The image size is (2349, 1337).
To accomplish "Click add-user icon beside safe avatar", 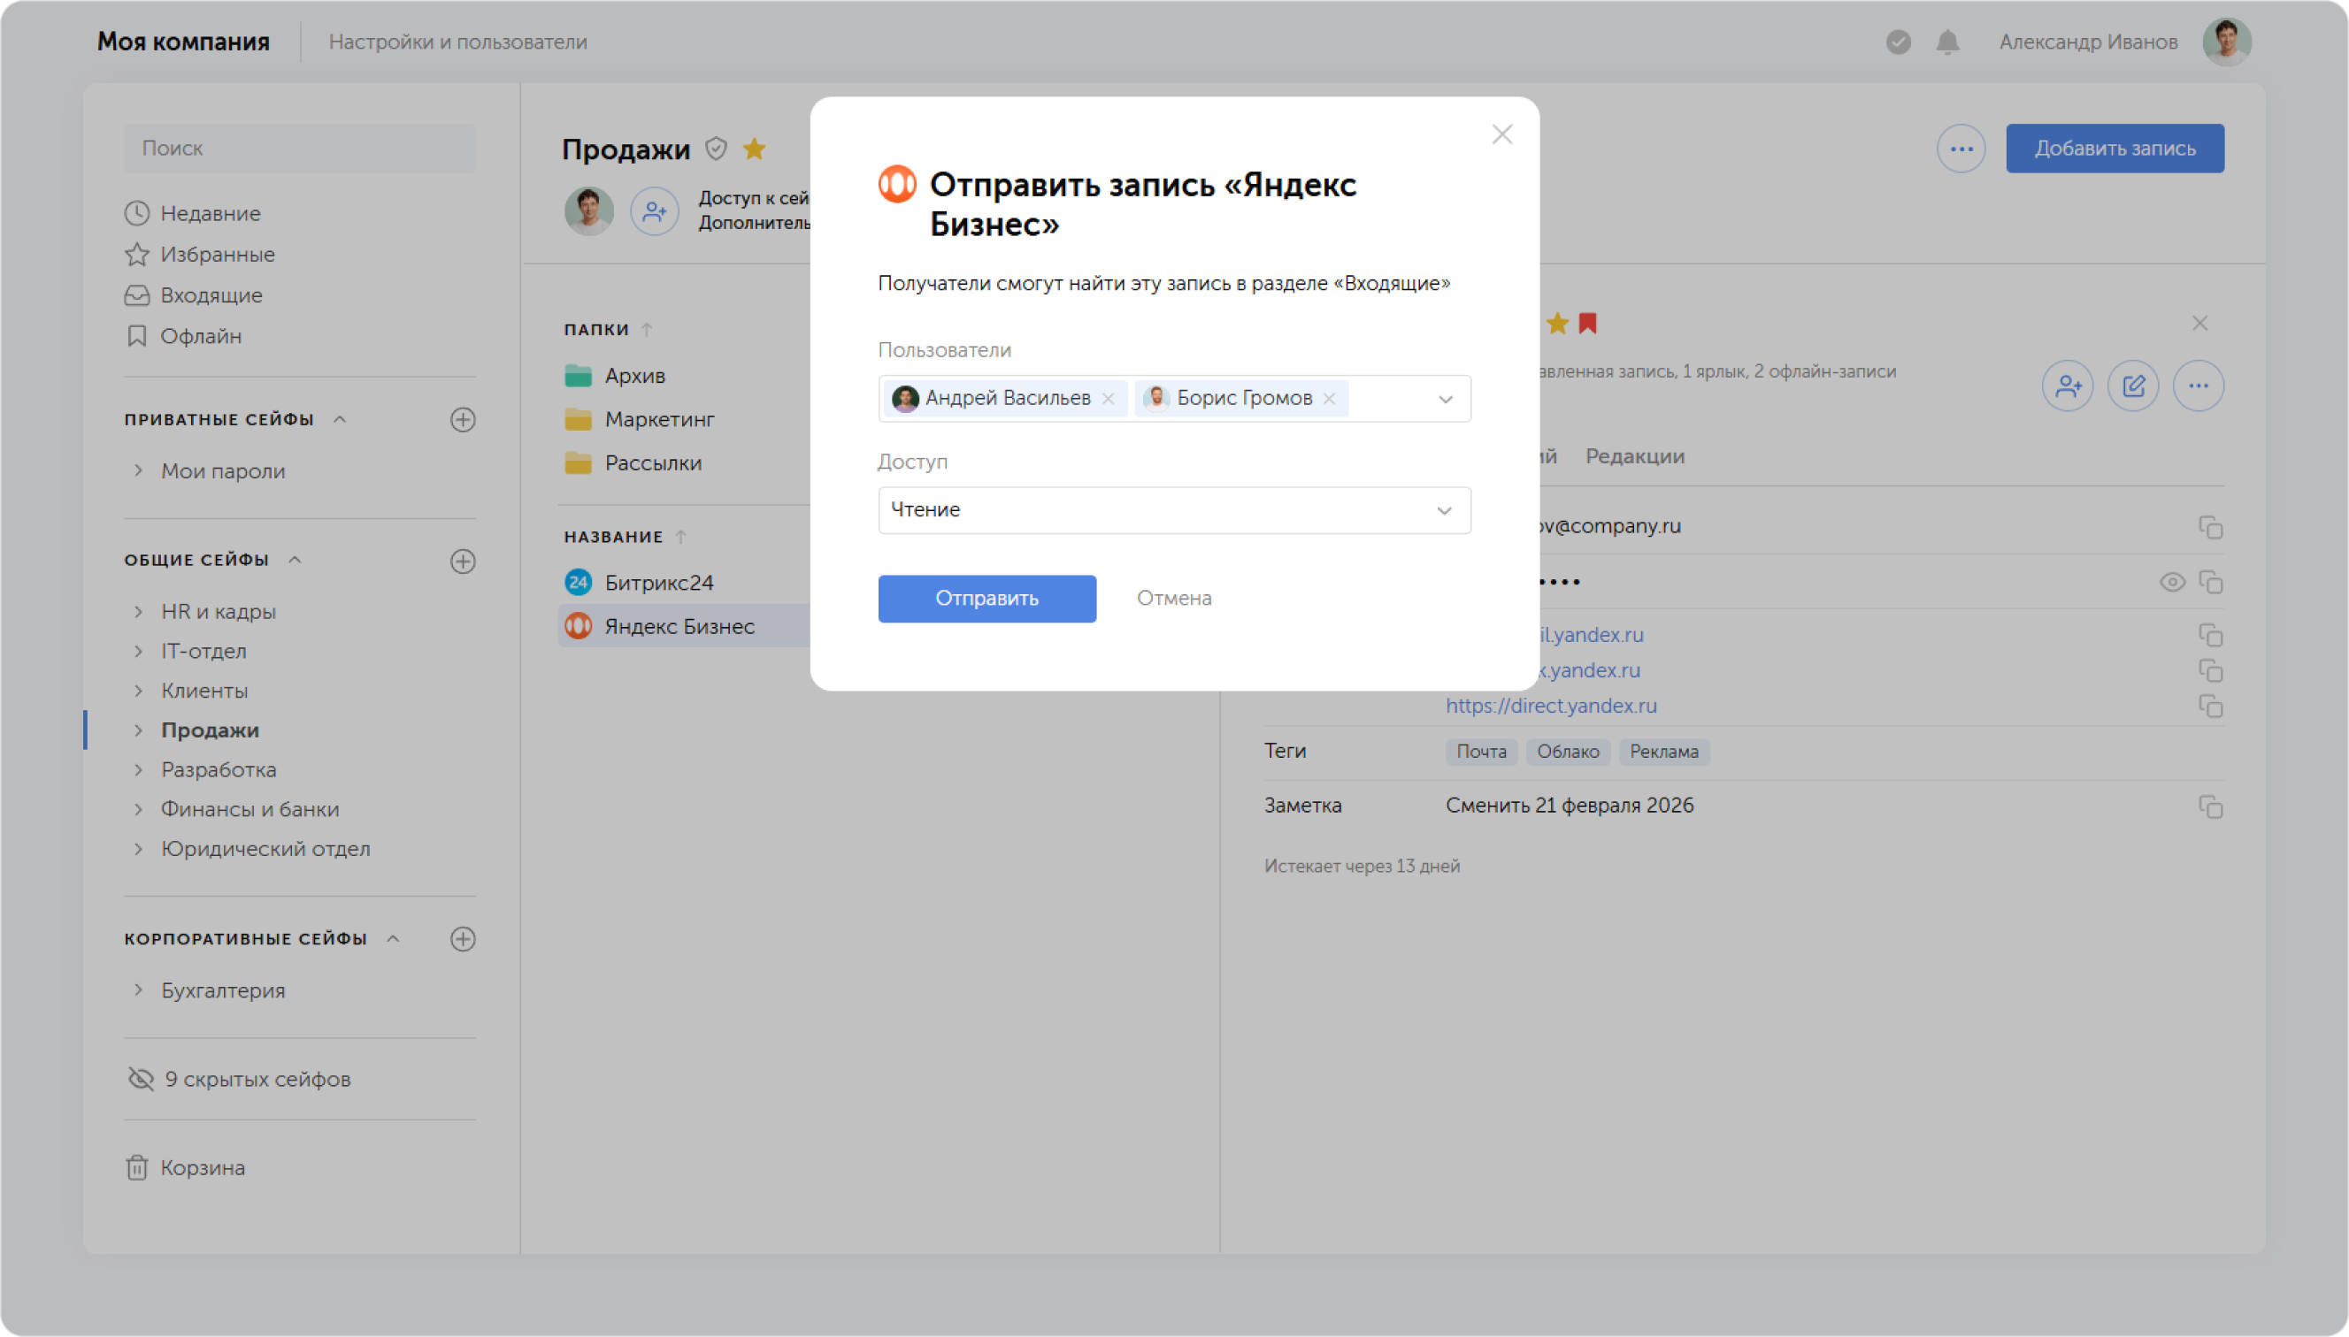I will 654,211.
